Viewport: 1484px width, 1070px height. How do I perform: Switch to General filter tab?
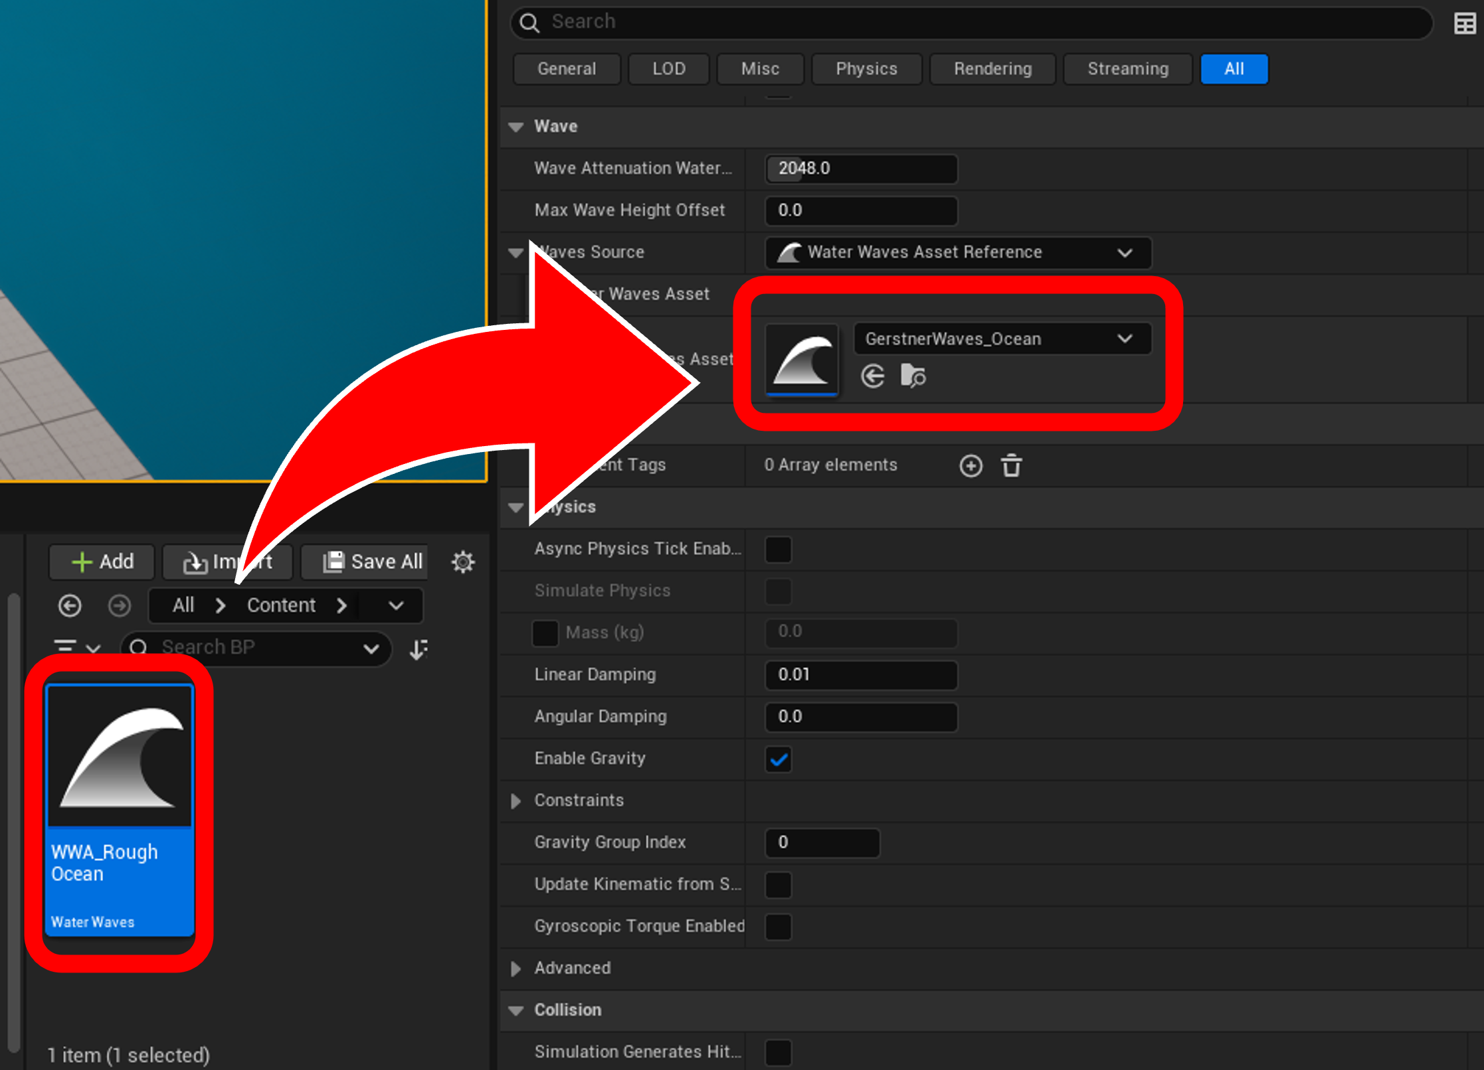tap(567, 69)
